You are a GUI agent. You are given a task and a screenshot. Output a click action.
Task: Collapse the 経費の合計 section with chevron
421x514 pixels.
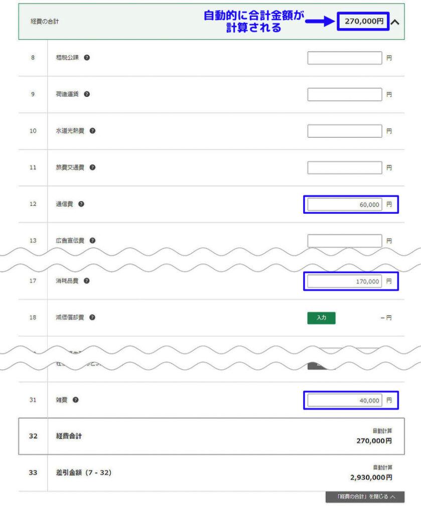tap(395, 22)
